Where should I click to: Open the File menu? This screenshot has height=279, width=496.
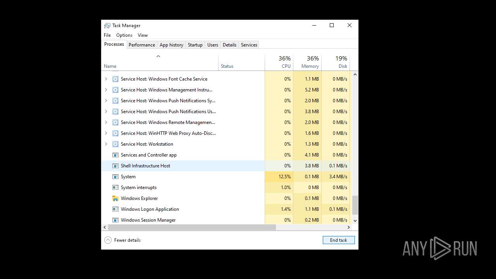107,35
